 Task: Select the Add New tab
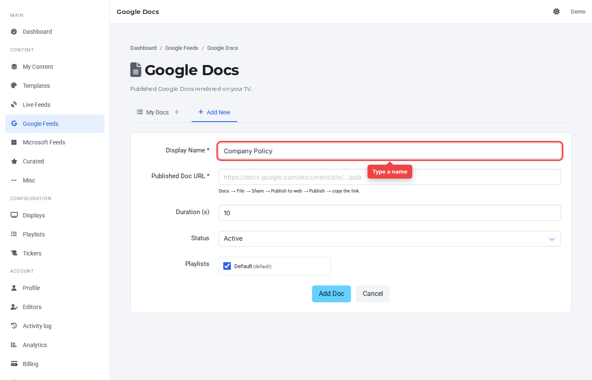coord(214,112)
